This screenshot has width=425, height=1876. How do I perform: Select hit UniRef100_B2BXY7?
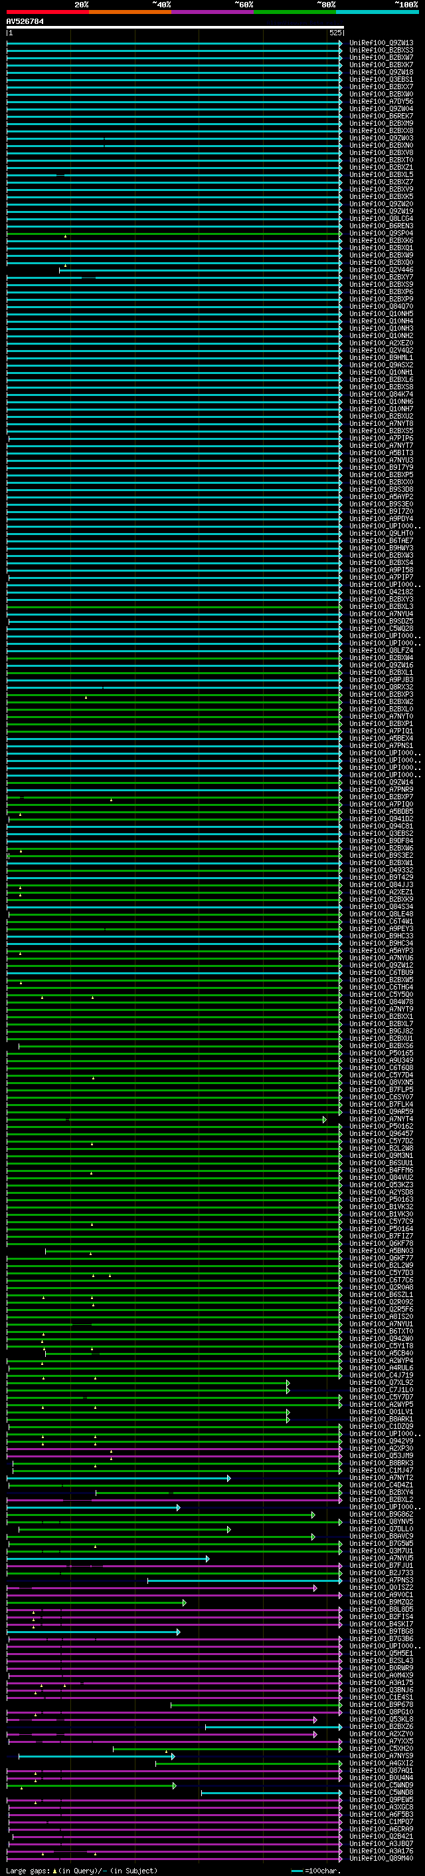click(x=381, y=278)
